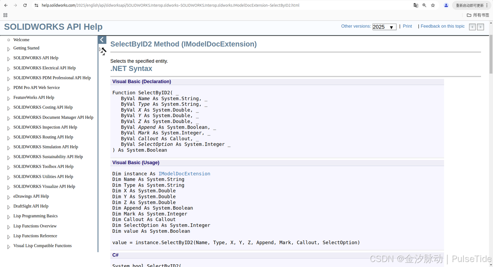The height and width of the screenshot is (267, 493).
Task: Expand SOLIDWORKS Document Manager API Help node
Action: click(8, 118)
